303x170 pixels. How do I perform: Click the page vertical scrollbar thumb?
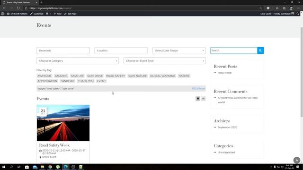click(x=302, y=72)
